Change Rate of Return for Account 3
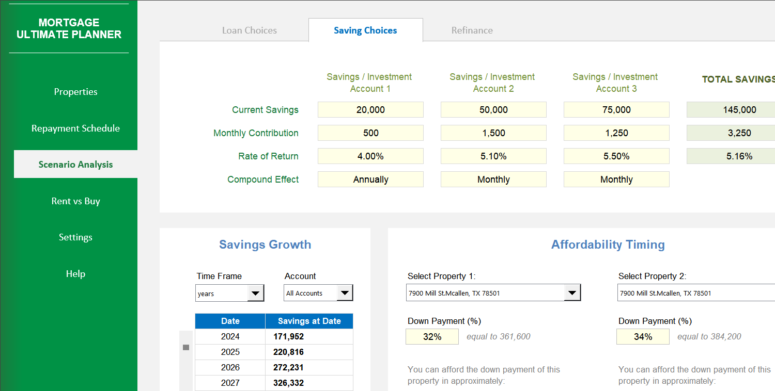This screenshot has width=775, height=391. 616,156
